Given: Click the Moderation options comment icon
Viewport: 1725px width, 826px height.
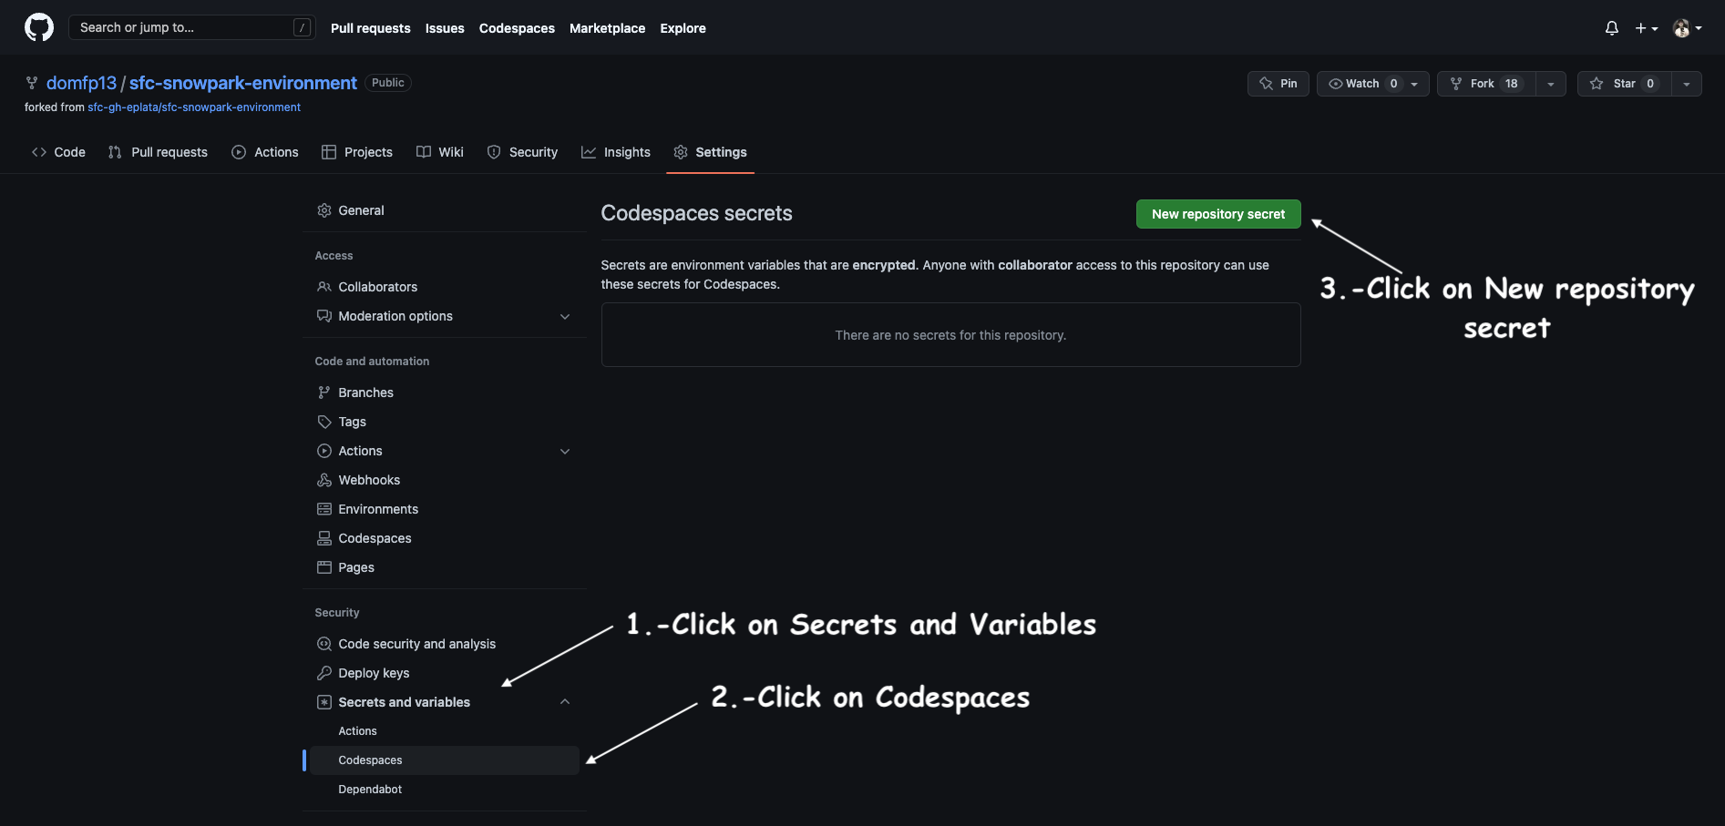Looking at the screenshot, I should [x=324, y=316].
